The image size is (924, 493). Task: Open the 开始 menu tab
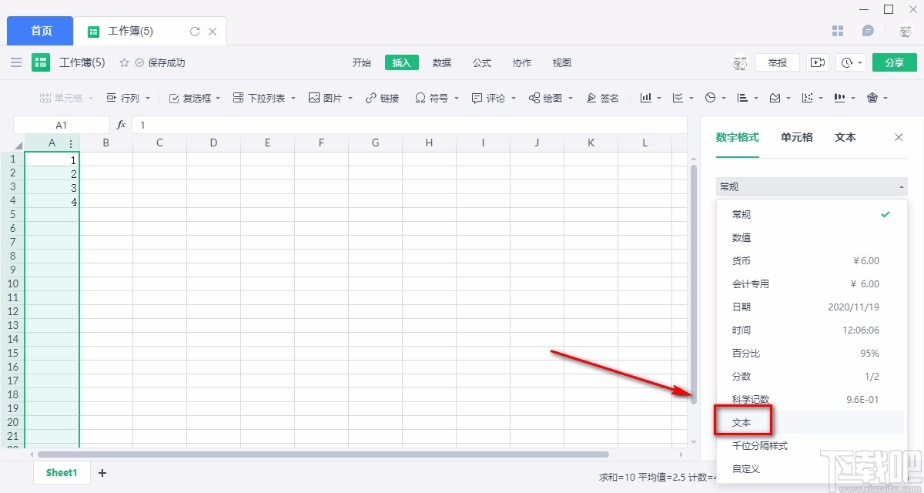coord(362,62)
